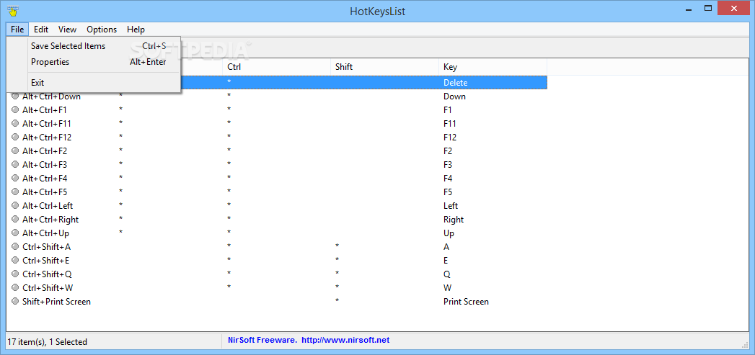Image resolution: width=755 pixels, height=355 pixels.
Task: Click Shift column asterisk in Ctrl+Shift+E row
Action: [337, 260]
